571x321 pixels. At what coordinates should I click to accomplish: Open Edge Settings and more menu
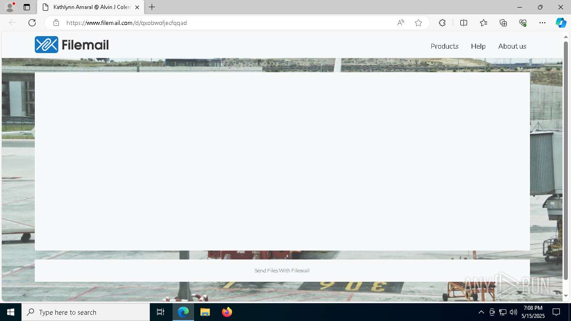(542, 23)
